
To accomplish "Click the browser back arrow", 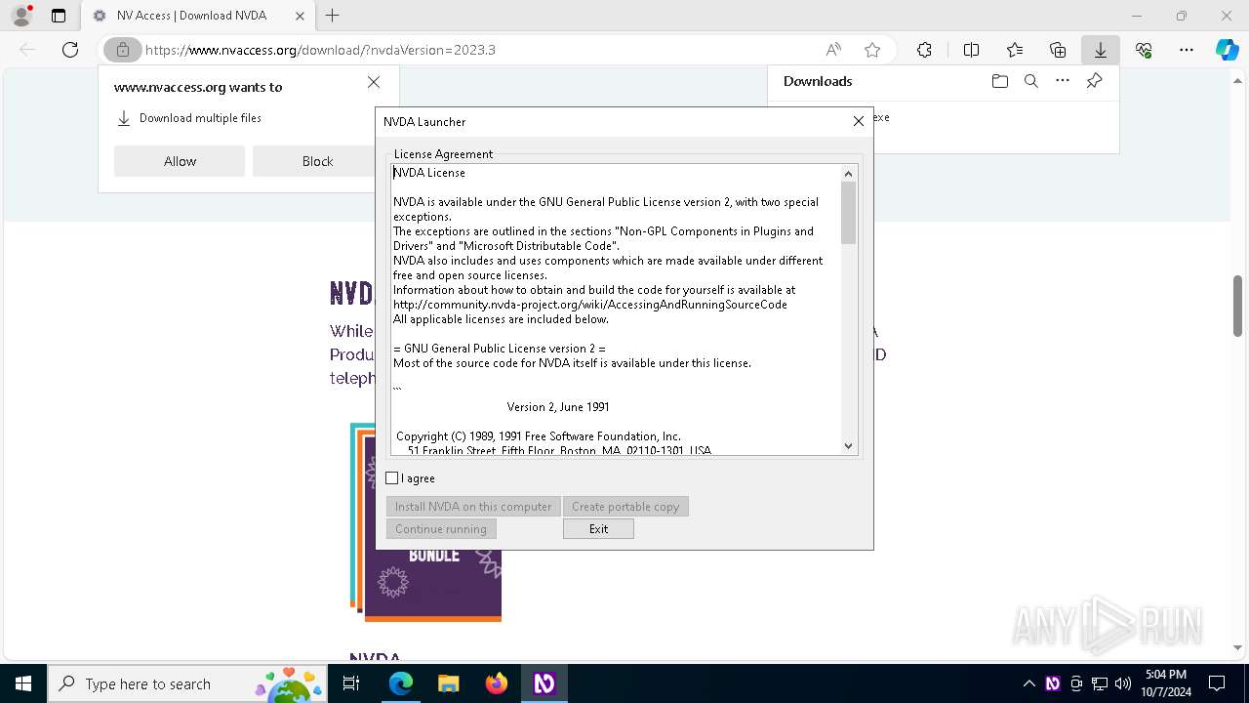I will tap(27, 50).
